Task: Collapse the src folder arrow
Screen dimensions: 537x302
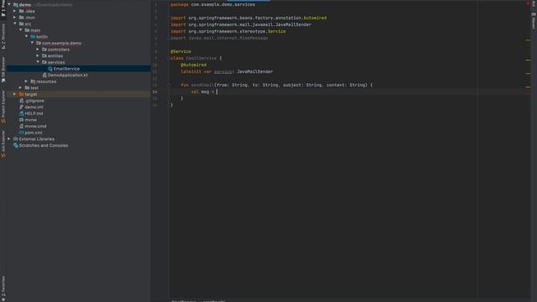Action: pos(15,23)
